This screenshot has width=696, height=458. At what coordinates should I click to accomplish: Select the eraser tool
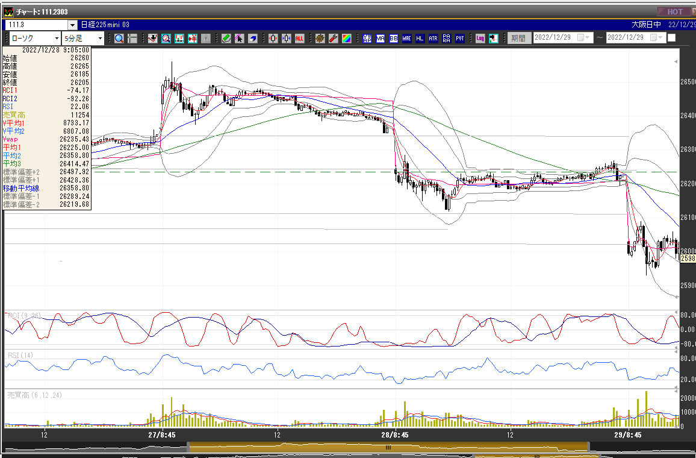pyautogui.click(x=252, y=39)
